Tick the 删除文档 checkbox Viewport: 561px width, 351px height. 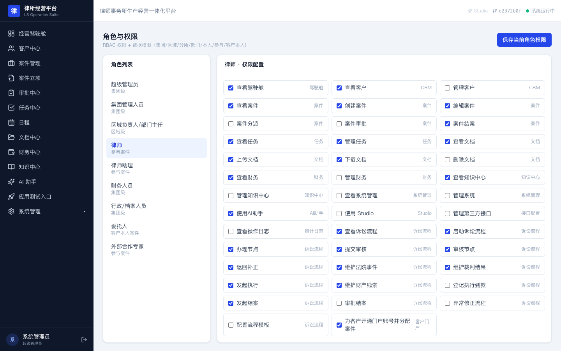click(447, 160)
